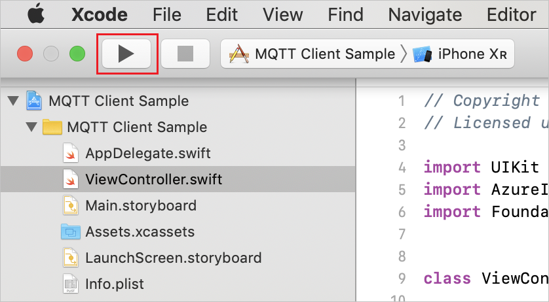Viewport: 549px width, 302px height.
Task: Open the Apple menu
Action: pyautogui.click(x=35, y=14)
